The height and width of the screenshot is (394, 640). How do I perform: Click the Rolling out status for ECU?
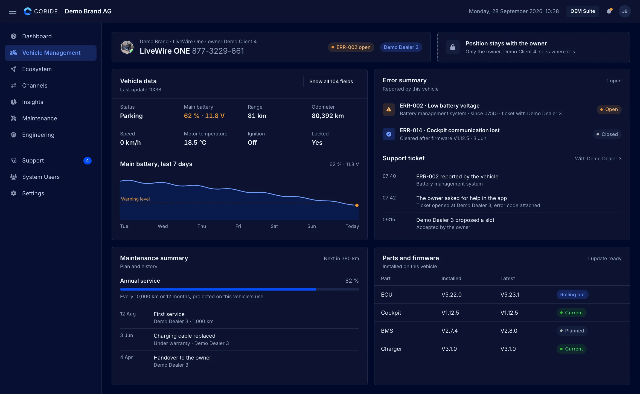(572, 295)
